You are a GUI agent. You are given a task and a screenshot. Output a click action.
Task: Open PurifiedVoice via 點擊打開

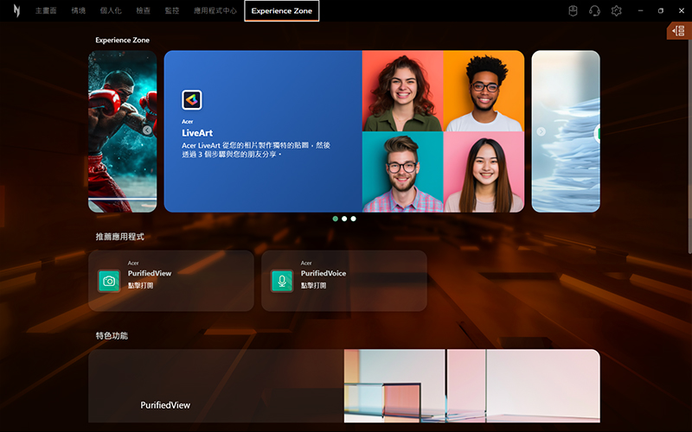pos(313,286)
